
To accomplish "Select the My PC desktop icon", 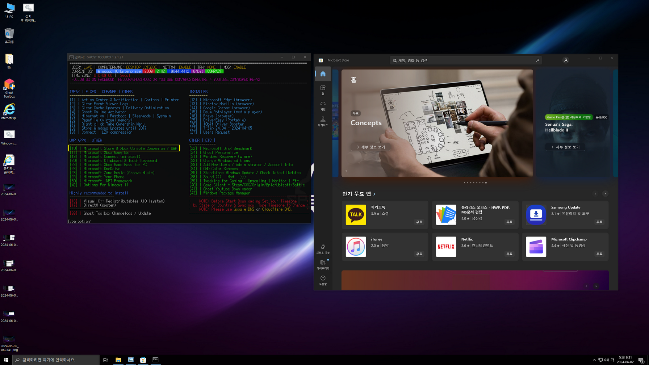I will click(x=9, y=10).
